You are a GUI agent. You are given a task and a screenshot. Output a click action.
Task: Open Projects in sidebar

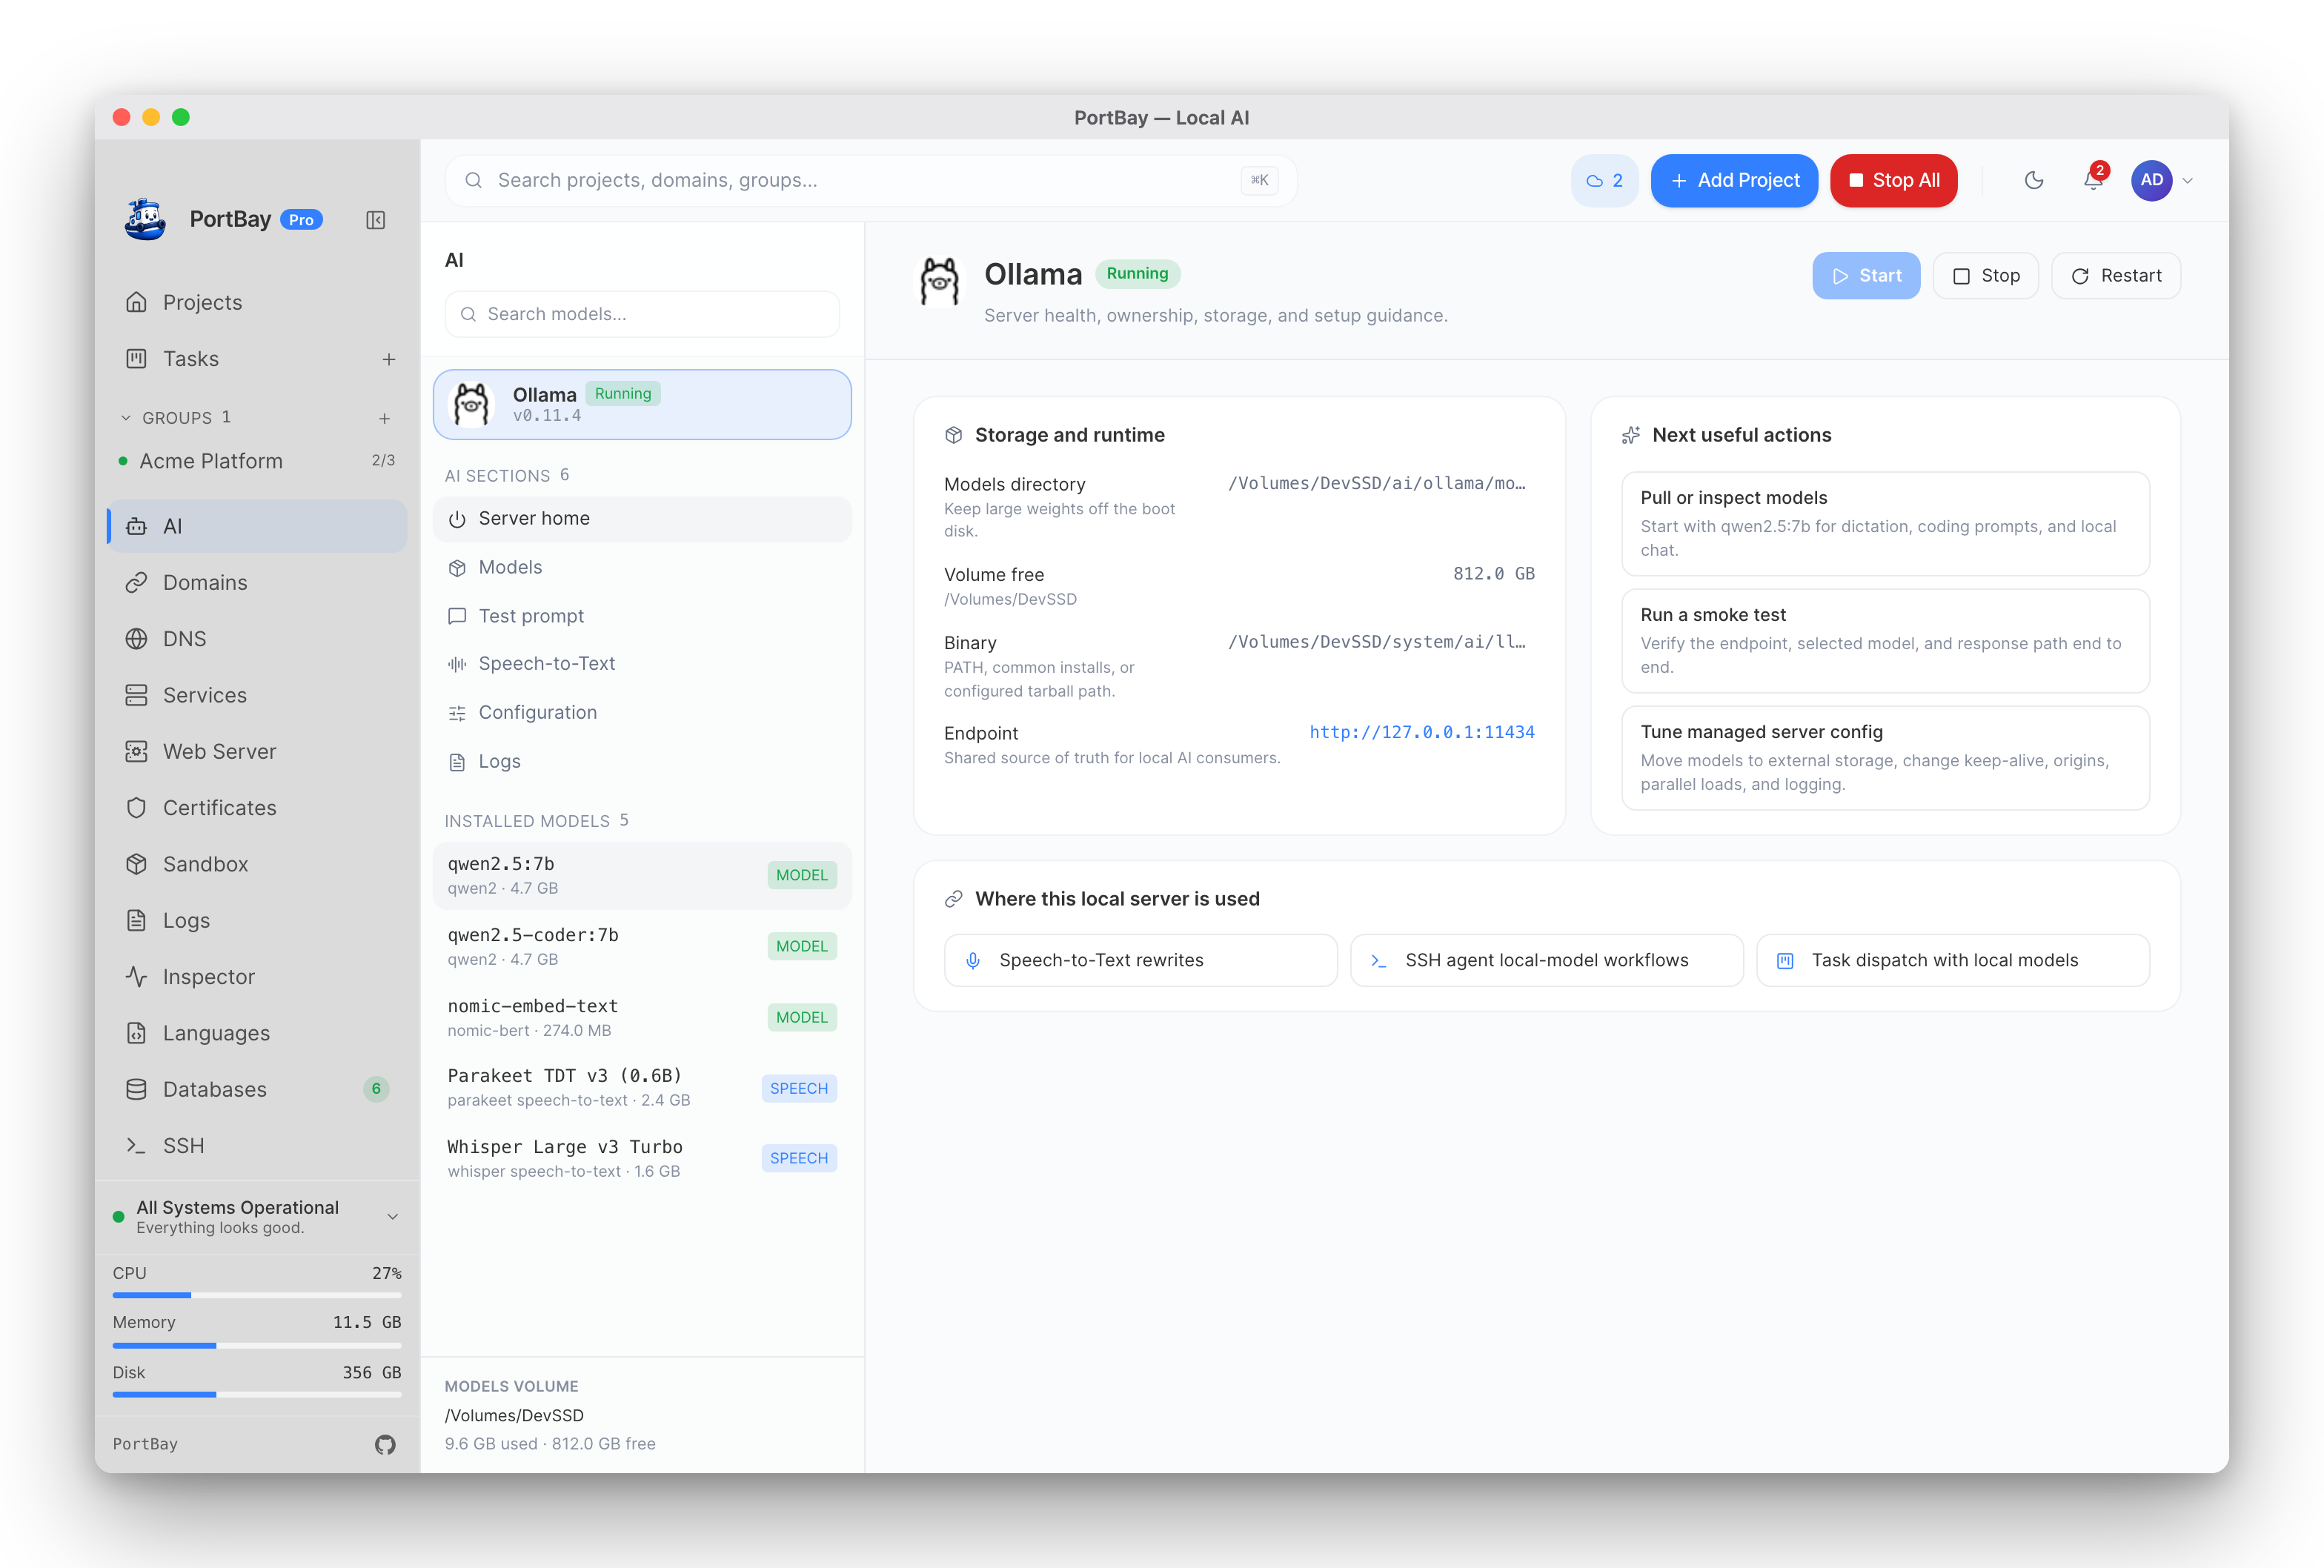click(x=257, y=302)
